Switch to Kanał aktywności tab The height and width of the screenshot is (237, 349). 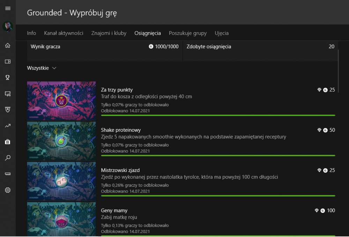[64, 33]
